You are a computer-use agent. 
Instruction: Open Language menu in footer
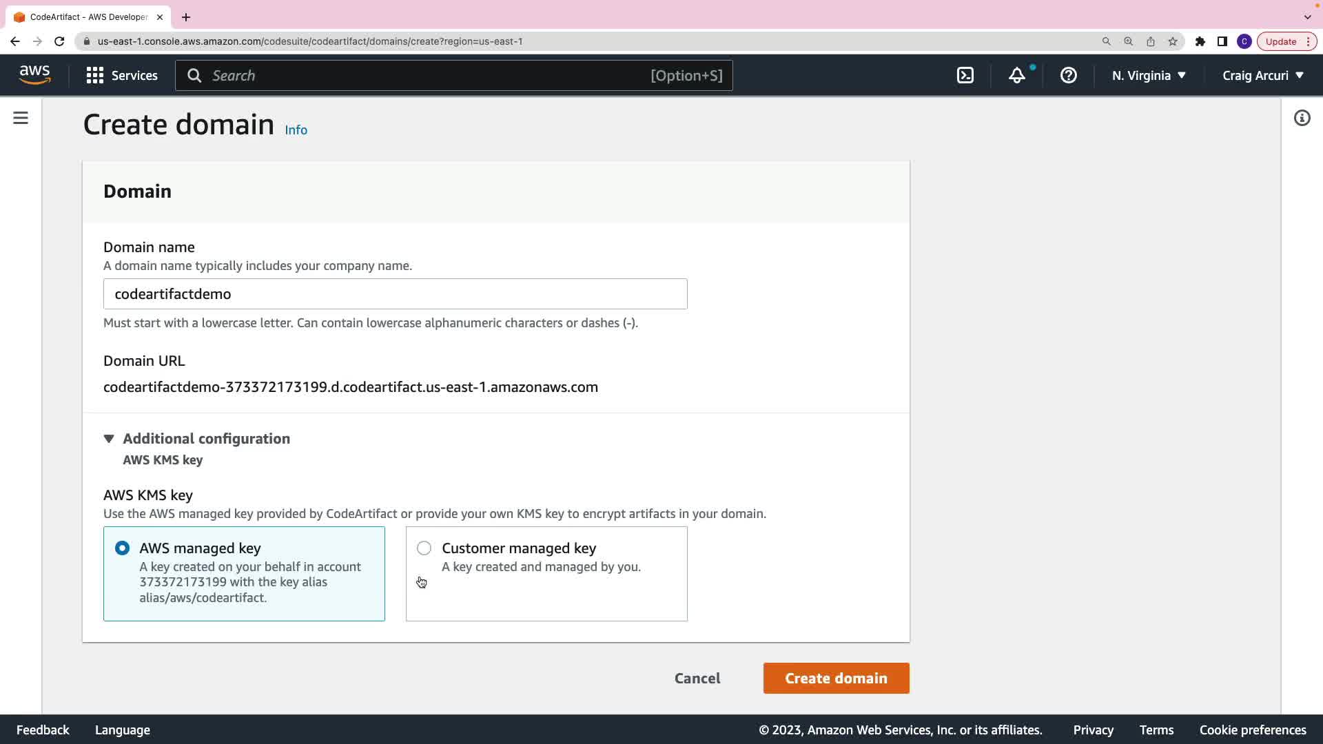123,730
